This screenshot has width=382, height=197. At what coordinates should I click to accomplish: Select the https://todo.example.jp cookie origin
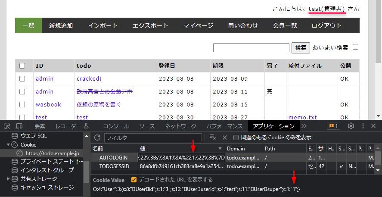[x=53, y=153]
